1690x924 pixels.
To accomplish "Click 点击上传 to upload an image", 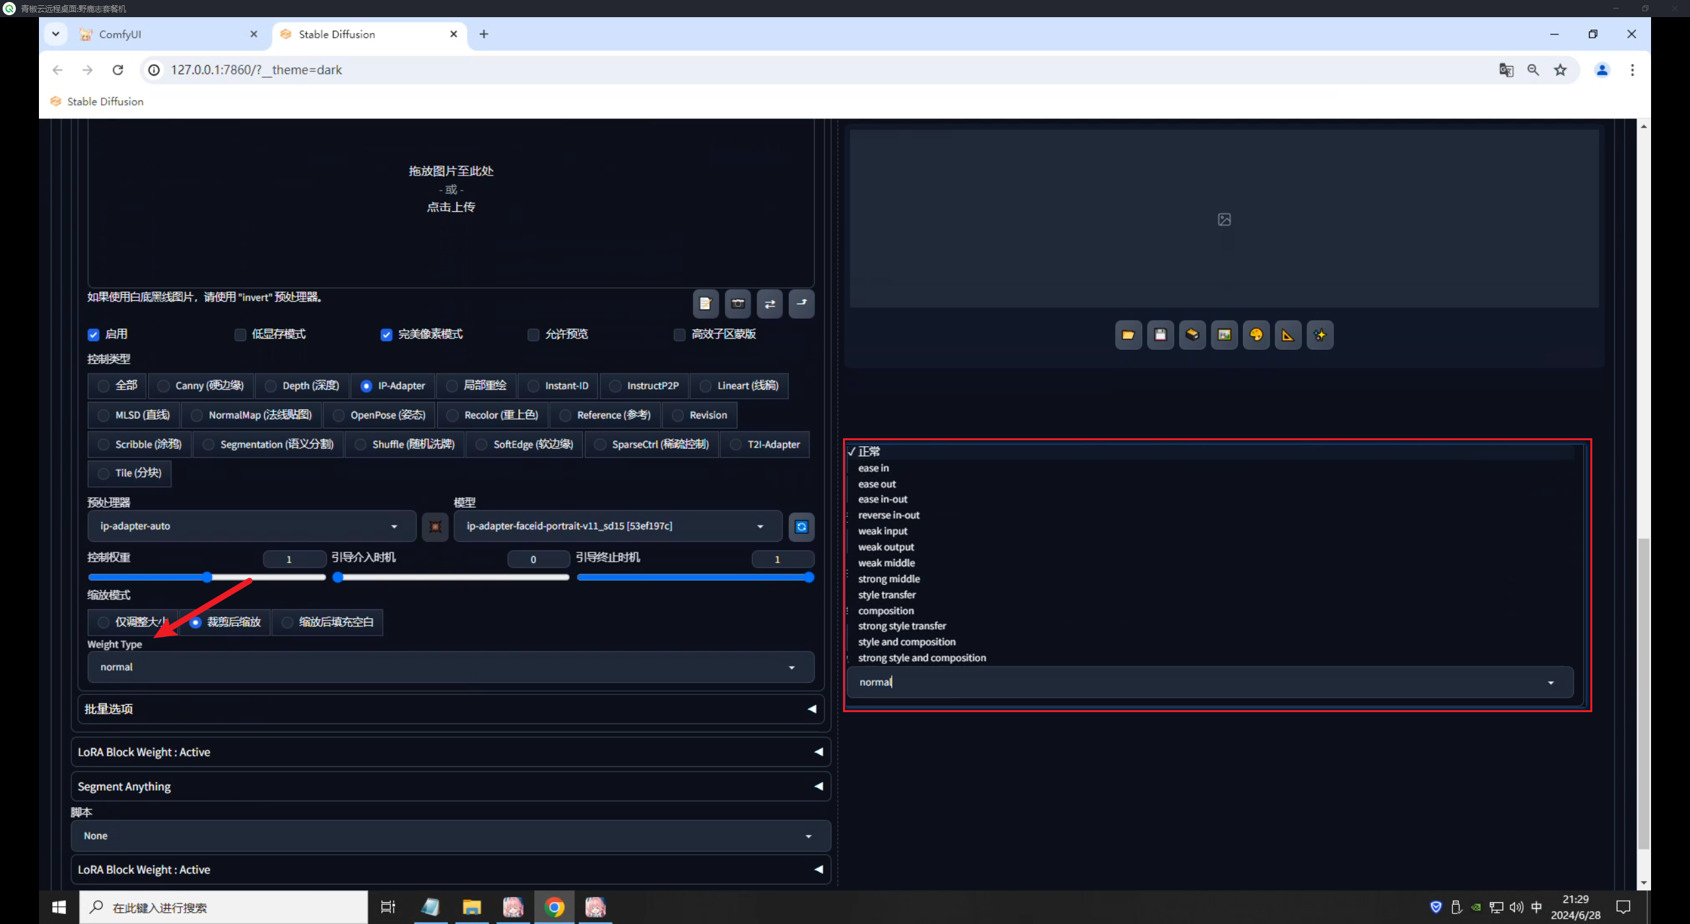I will [x=451, y=207].
